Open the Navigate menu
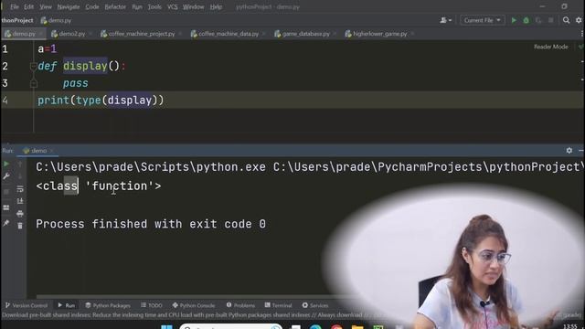585x329 pixels. tap(69, 6)
